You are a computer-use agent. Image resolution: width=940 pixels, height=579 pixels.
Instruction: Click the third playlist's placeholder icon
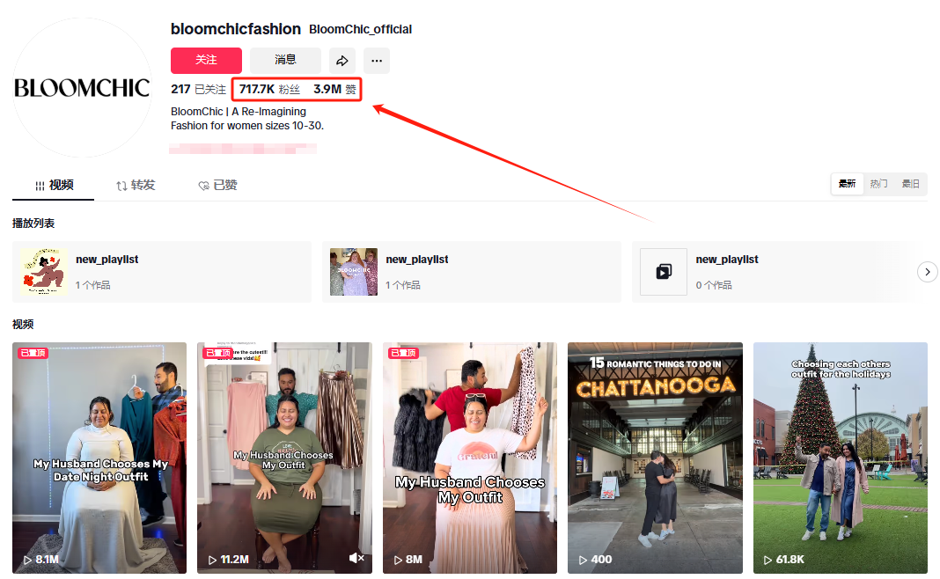pyautogui.click(x=663, y=272)
